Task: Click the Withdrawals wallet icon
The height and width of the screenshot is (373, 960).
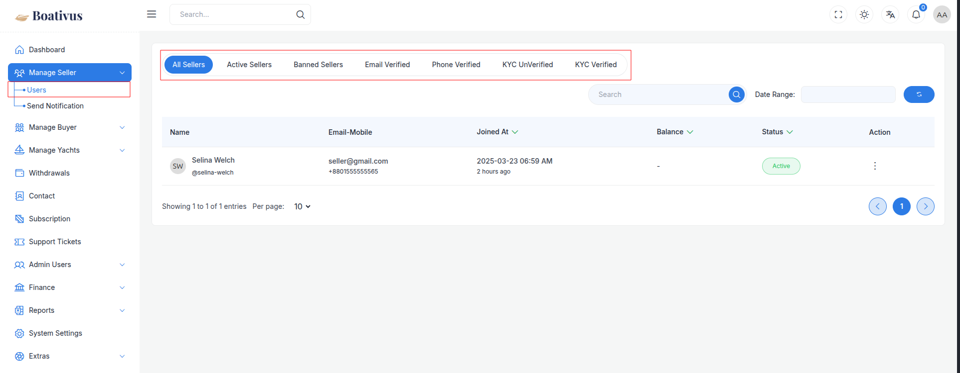Action: [19, 173]
